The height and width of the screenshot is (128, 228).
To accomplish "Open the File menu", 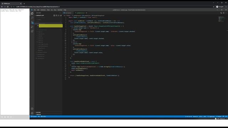I will pos(35,10).
